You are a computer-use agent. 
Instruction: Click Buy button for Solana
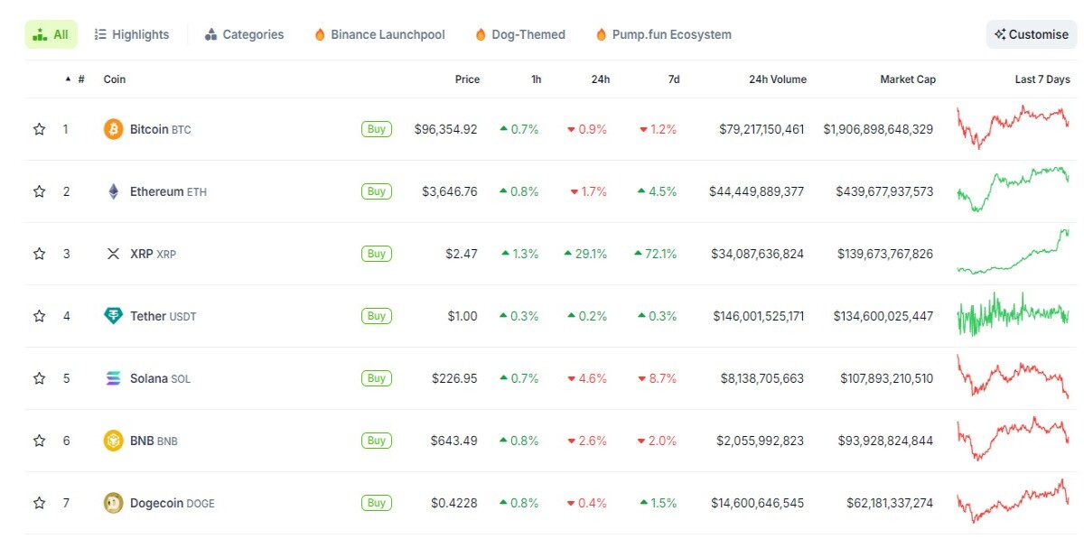tap(377, 378)
